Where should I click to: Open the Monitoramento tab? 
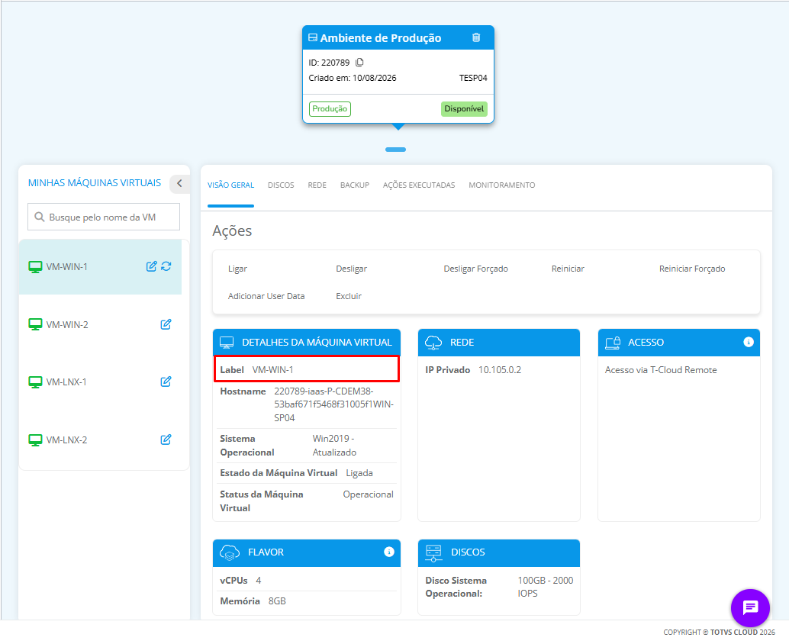coord(501,185)
